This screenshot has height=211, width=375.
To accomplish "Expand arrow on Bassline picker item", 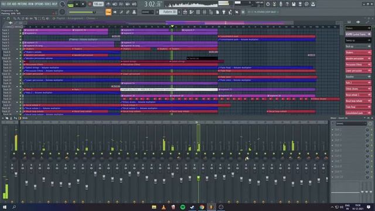I will 369,77.
